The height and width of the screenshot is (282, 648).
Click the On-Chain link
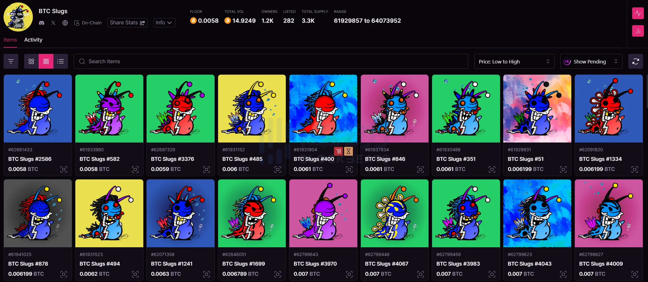[88, 23]
